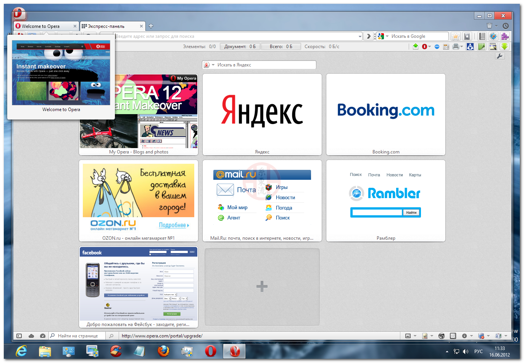Click the bookmark star icon
This screenshot has height=363, width=524.
point(456,36)
